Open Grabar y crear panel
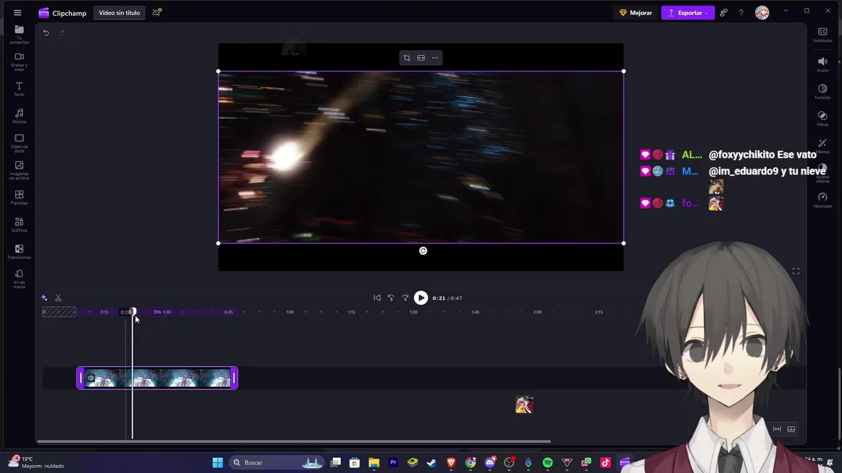842x473 pixels. pyautogui.click(x=19, y=62)
